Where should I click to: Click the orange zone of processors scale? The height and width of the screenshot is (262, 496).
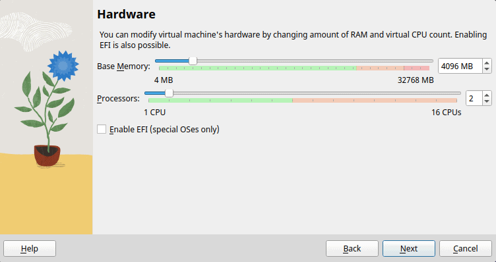click(375, 100)
